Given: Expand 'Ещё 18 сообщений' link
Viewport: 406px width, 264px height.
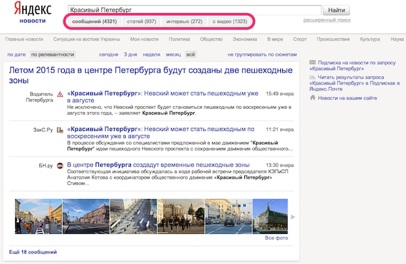Looking at the screenshot, I should (33, 252).
